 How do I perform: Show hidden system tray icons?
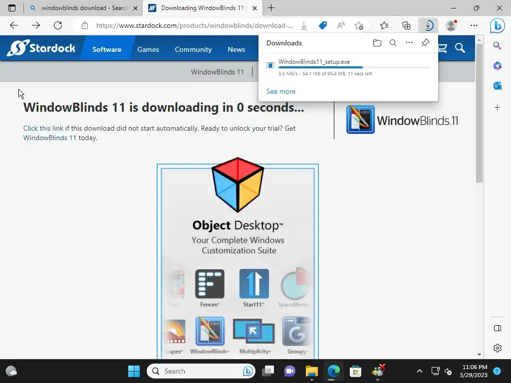419,371
